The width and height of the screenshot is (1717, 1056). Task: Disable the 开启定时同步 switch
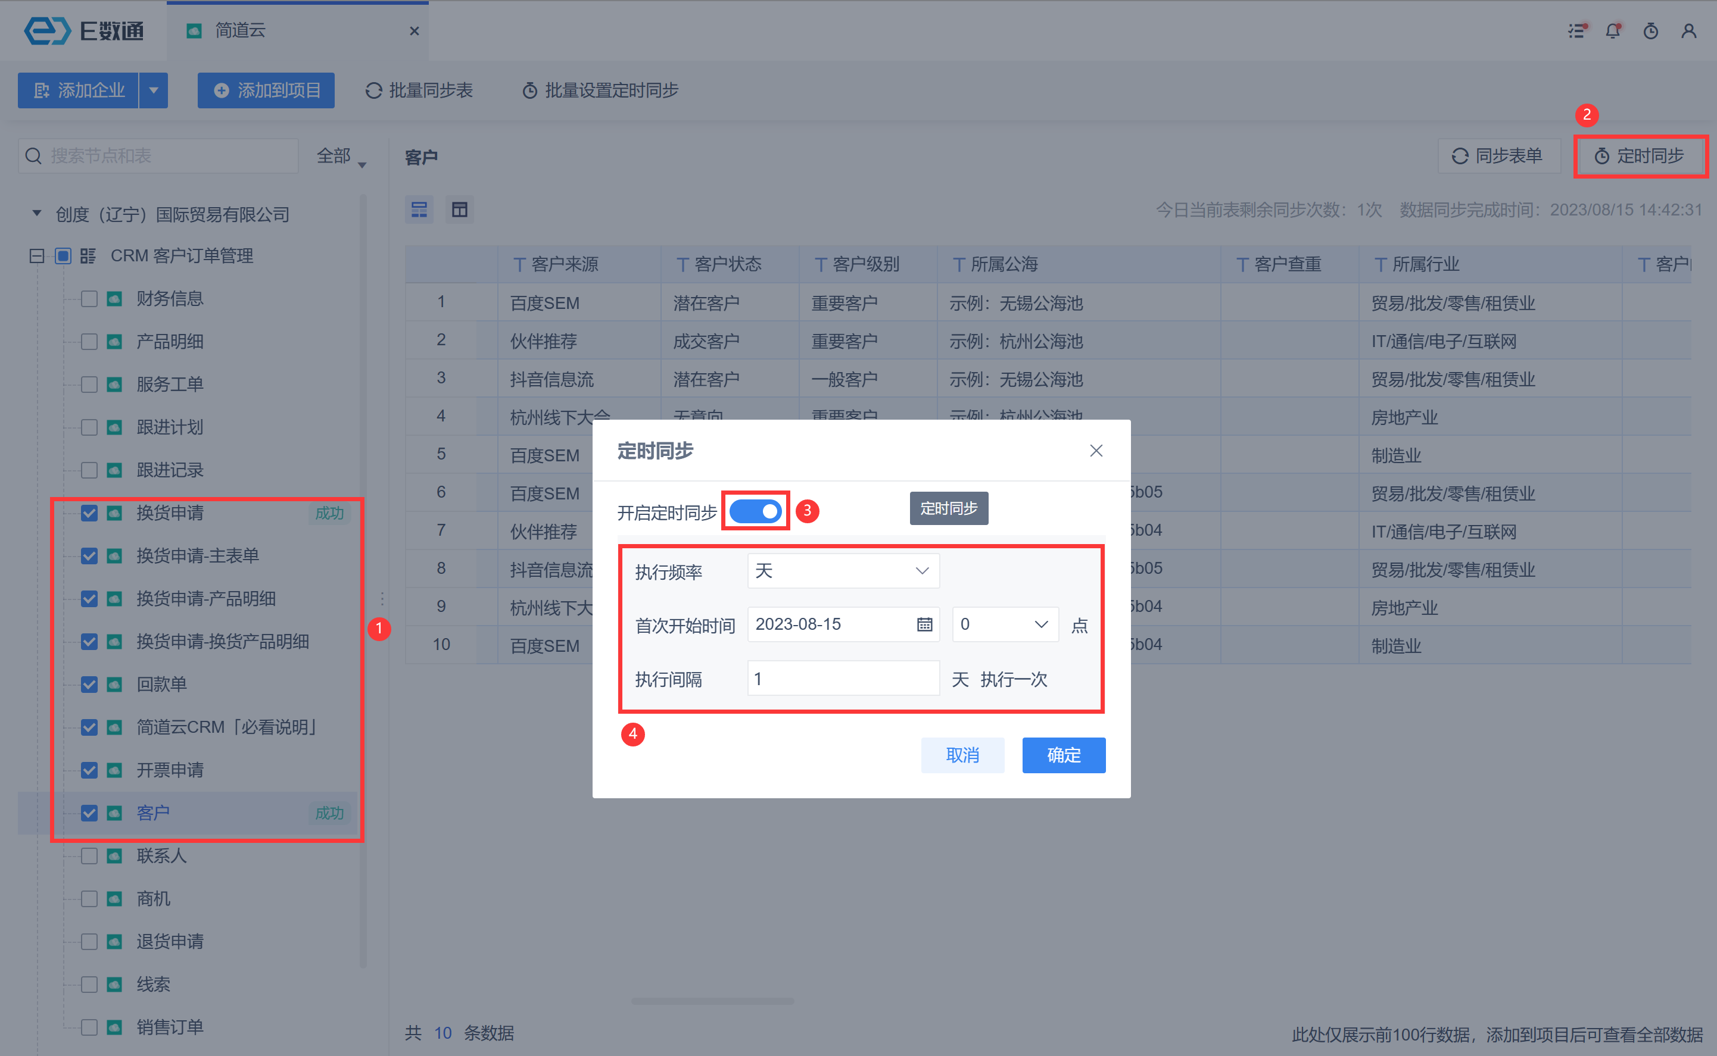point(755,511)
